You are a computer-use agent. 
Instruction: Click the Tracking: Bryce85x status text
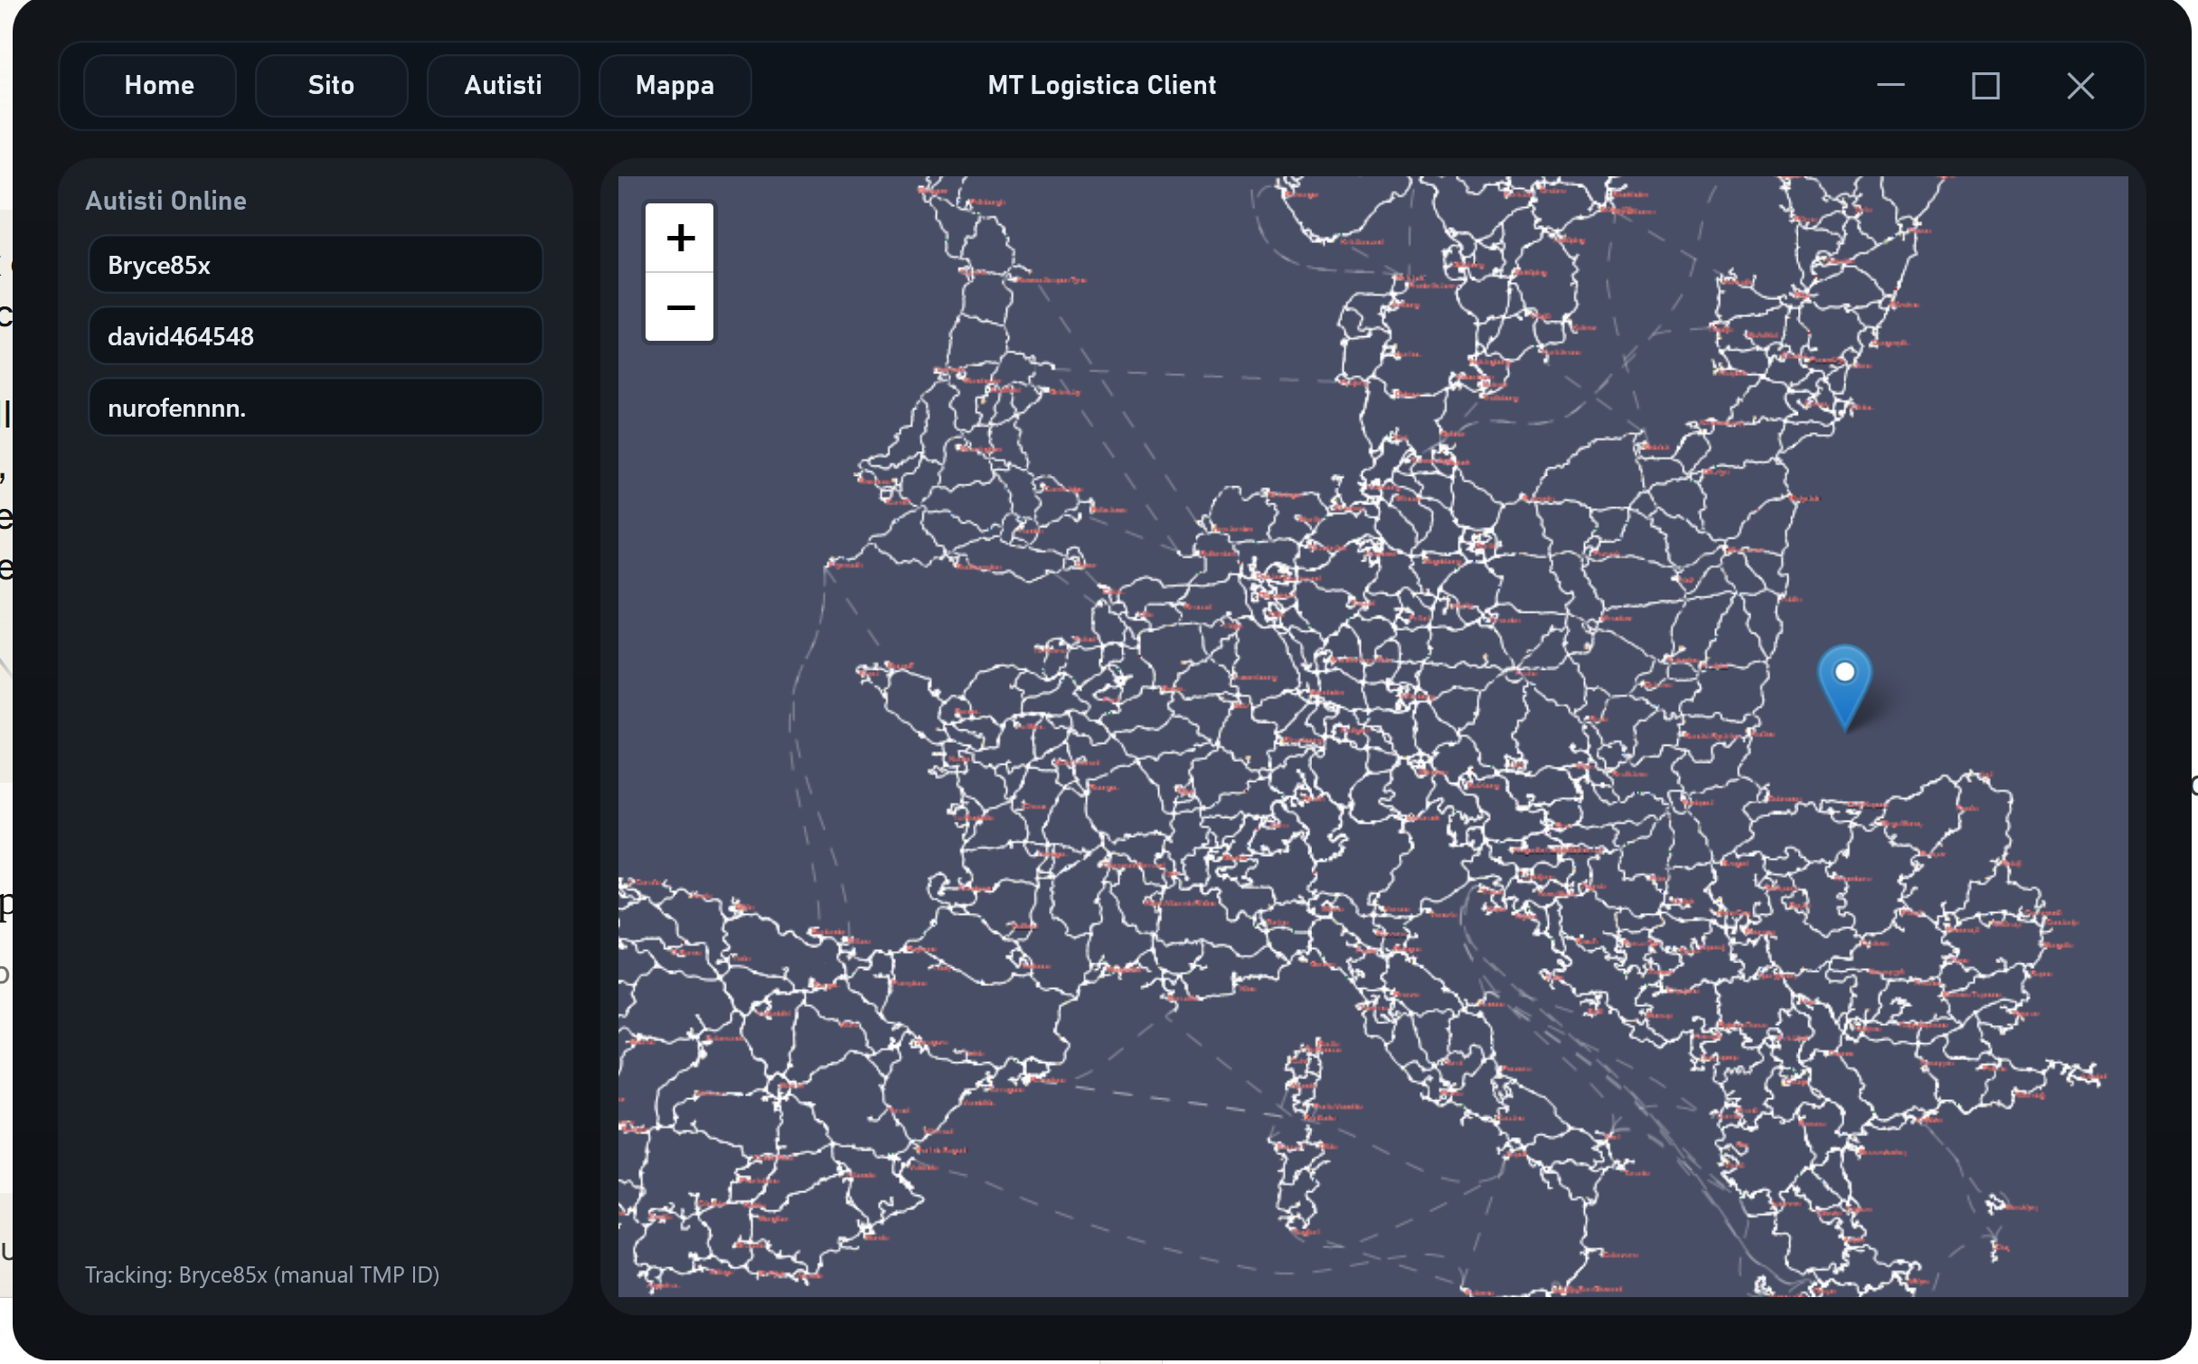coord(262,1275)
